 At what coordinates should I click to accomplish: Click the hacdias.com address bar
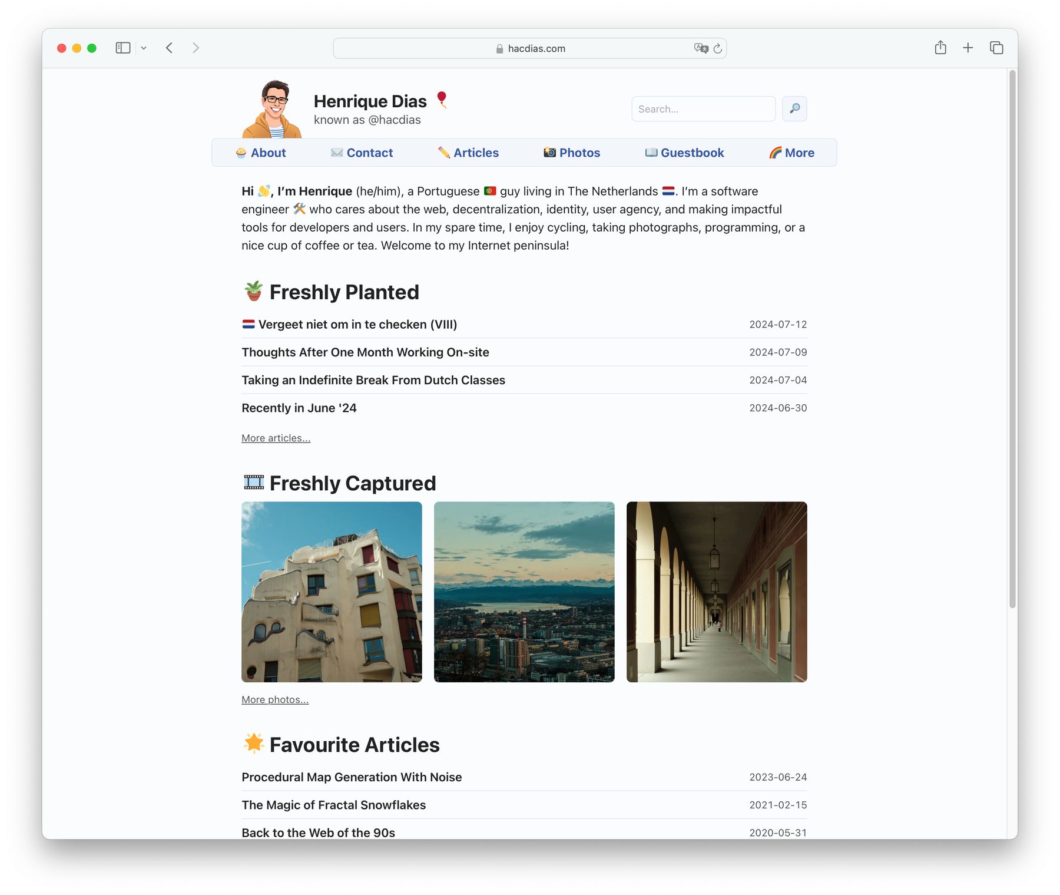click(x=530, y=48)
